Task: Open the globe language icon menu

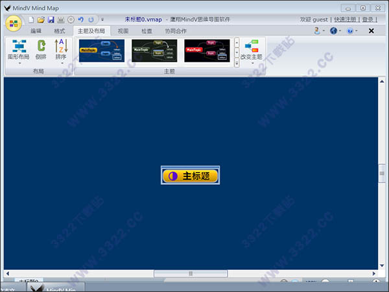Action: (335, 31)
